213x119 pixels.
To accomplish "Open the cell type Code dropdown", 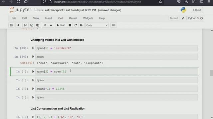I will [x=97, y=25].
